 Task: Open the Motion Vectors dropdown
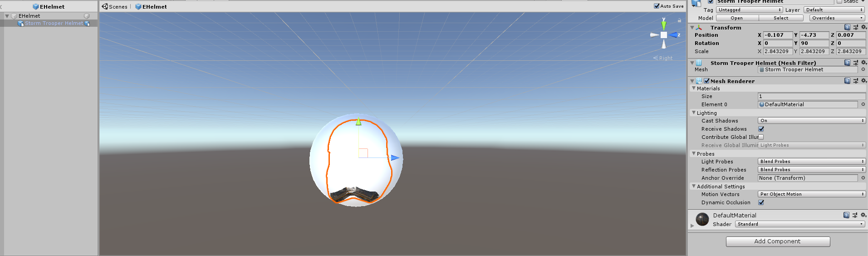812,194
